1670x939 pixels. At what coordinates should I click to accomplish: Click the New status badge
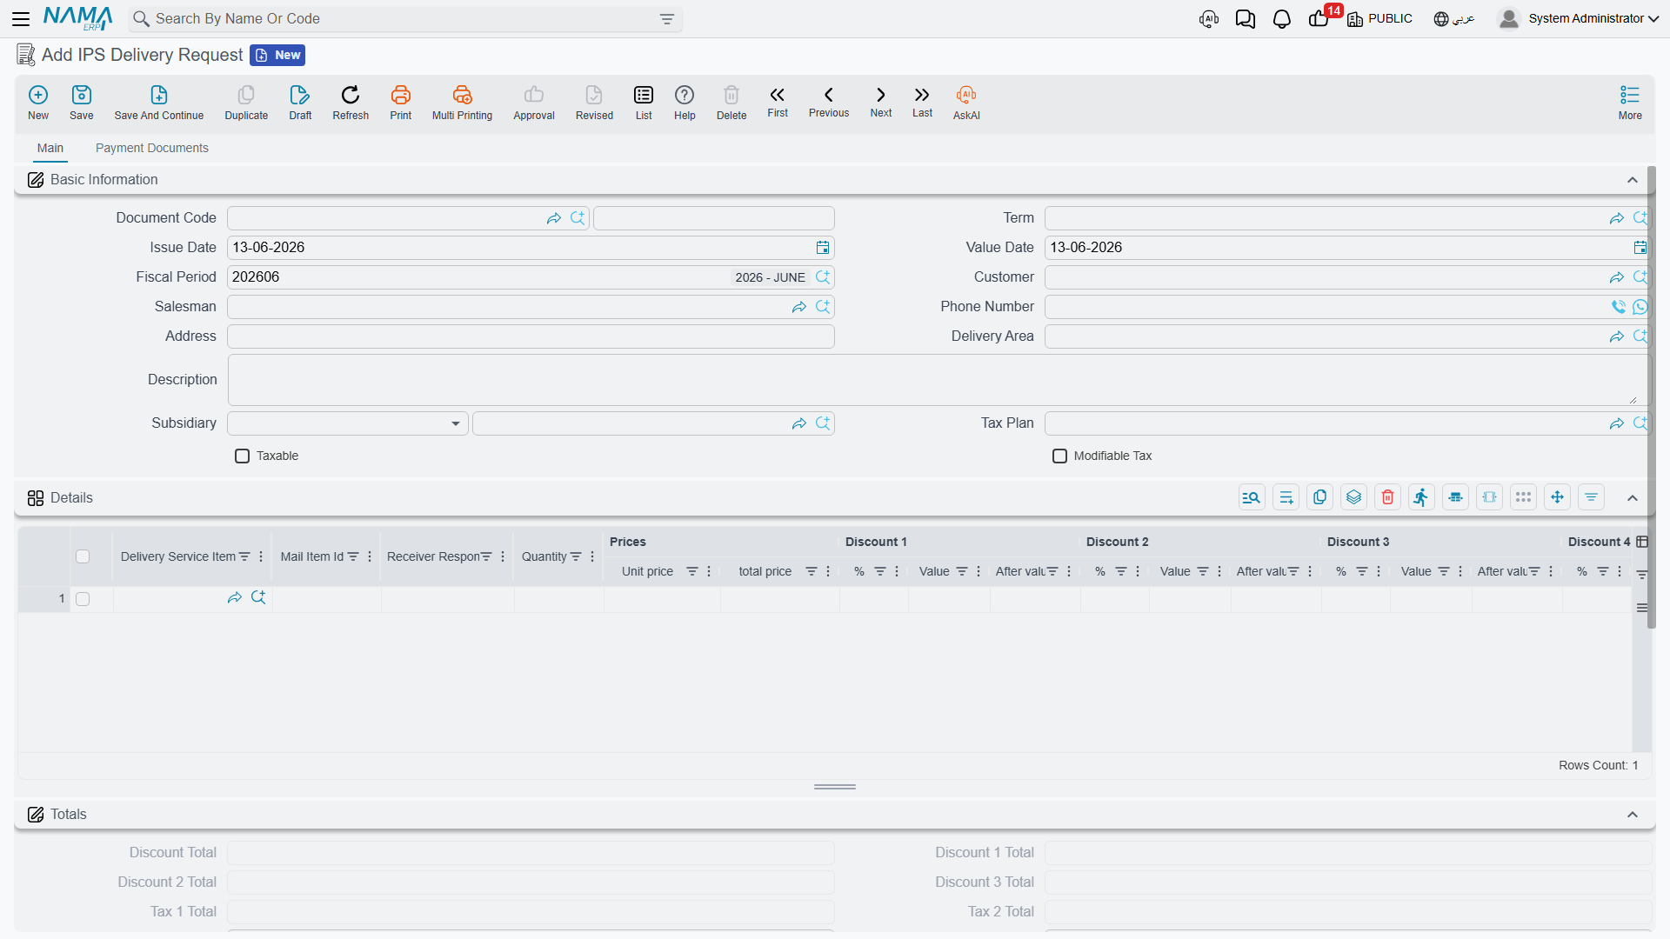277,55
